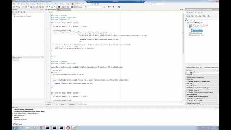231x130 pixels.
Task: Collapse the CppAnonMethApp.exe project node
Action: [186, 23]
